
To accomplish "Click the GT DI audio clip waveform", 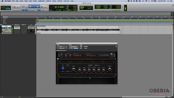I will [79, 30].
